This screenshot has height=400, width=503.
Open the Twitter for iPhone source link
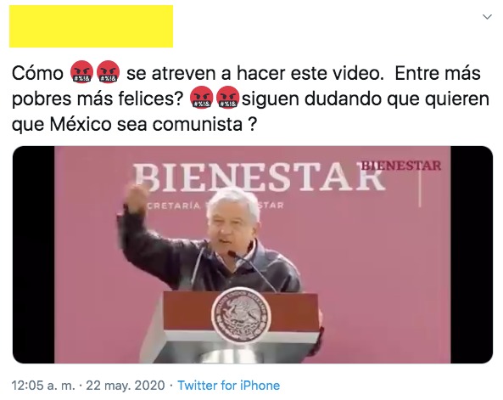pos(229,386)
